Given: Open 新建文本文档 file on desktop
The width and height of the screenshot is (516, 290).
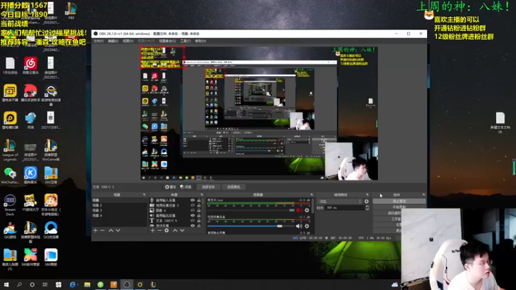Looking at the screenshot, I should tap(501, 122).
